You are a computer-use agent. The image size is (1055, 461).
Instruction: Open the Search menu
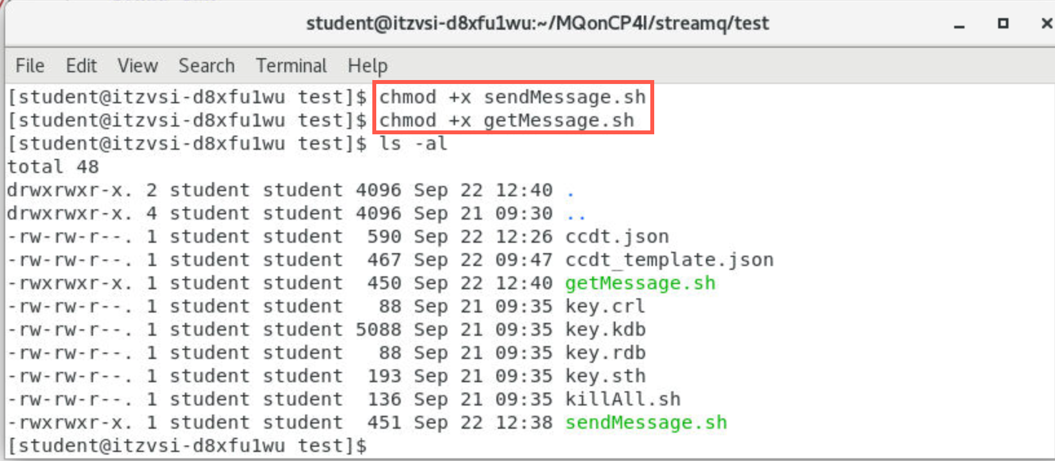click(x=206, y=66)
